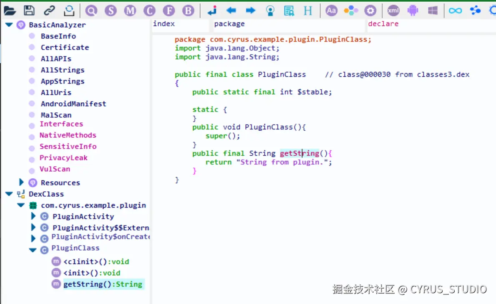Open AndroidManifest in the tree
The width and height of the screenshot is (496, 304).
[73, 104]
